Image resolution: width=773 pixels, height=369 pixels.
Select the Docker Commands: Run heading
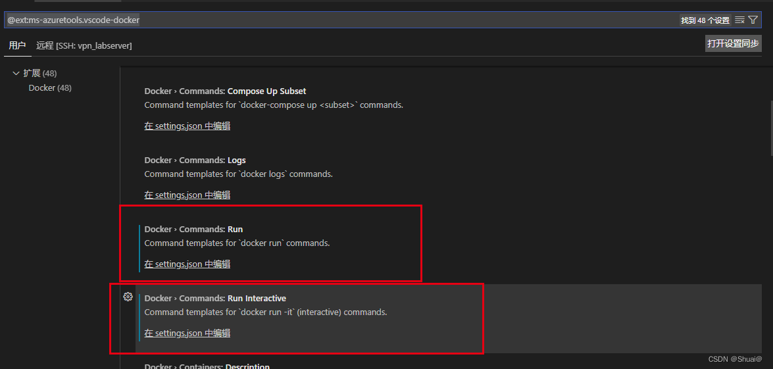(193, 229)
